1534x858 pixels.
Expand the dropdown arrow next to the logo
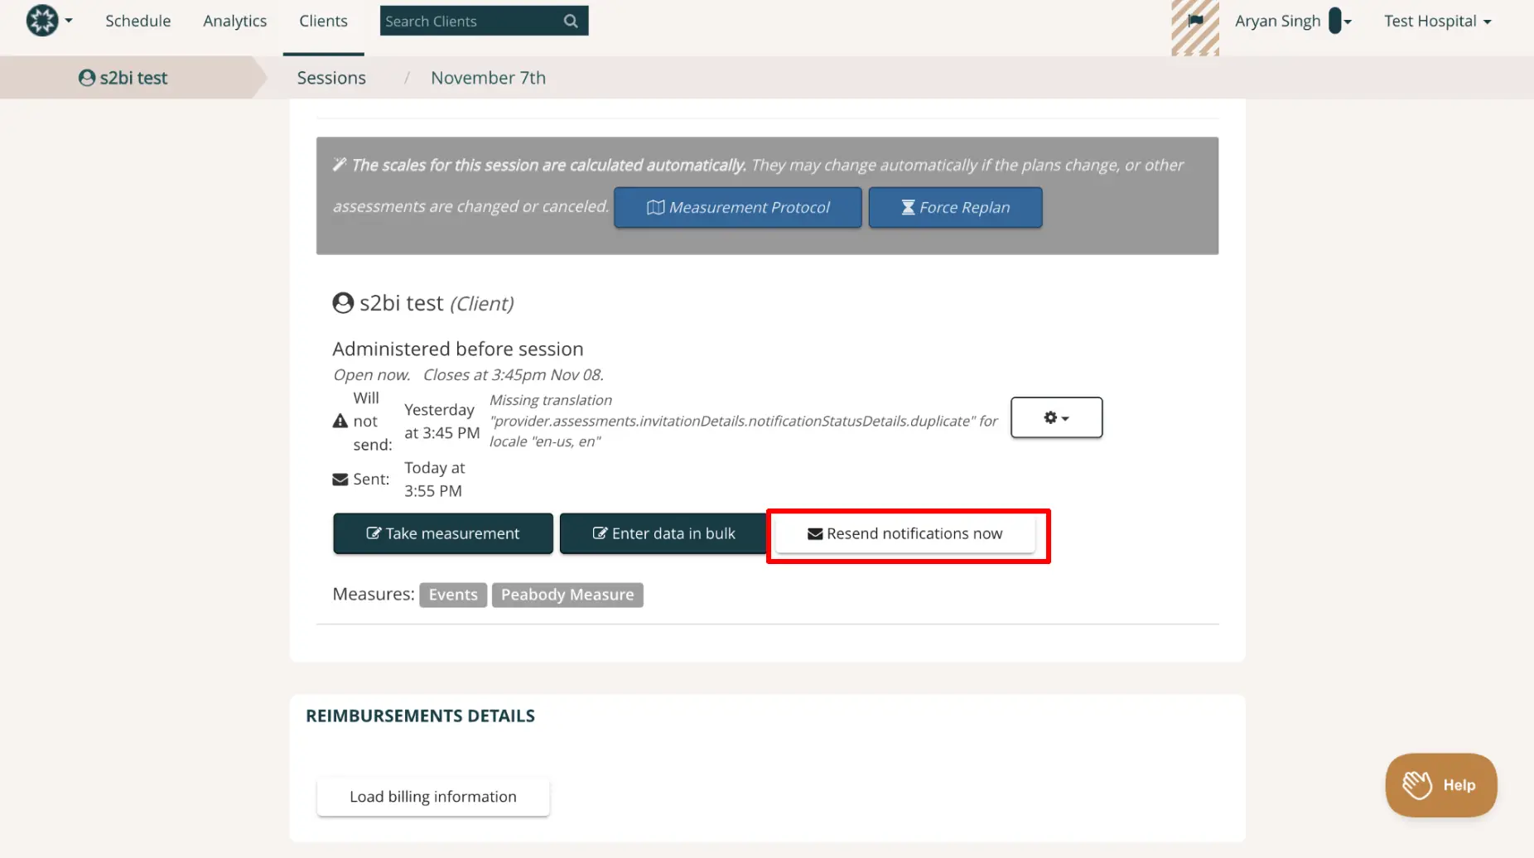point(69,22)
